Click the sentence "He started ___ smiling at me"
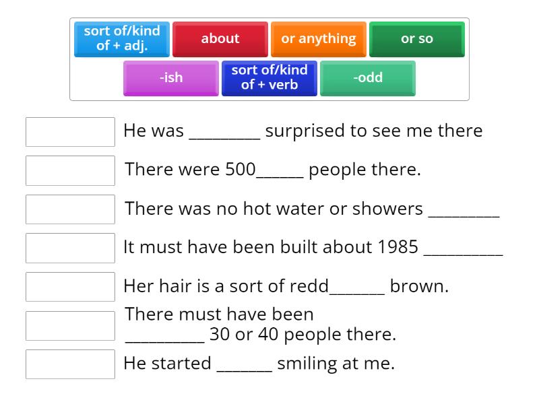The width and height of the screenshot is (539, 404). point(259,364)
